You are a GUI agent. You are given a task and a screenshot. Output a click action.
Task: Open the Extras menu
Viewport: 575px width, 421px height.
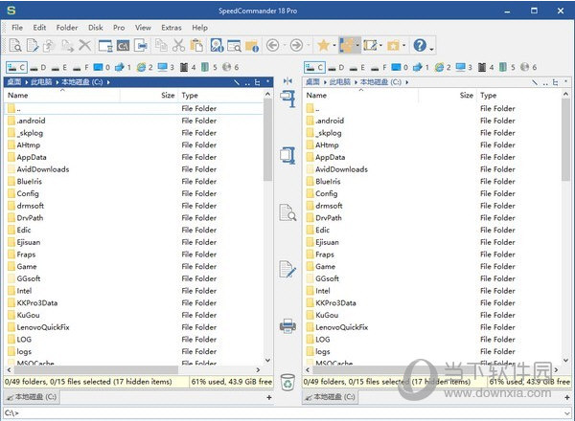pyautogui.click(x=172, y=28)
